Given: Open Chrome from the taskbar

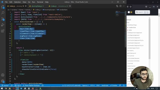Looking at the screenshot, I should [x=6, y=88].
